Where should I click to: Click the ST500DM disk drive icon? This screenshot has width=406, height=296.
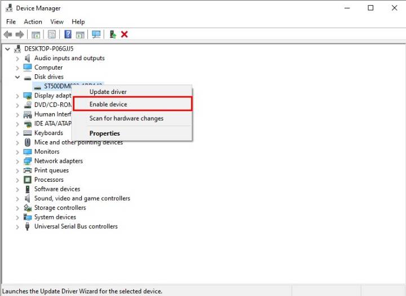pos(38,87)
